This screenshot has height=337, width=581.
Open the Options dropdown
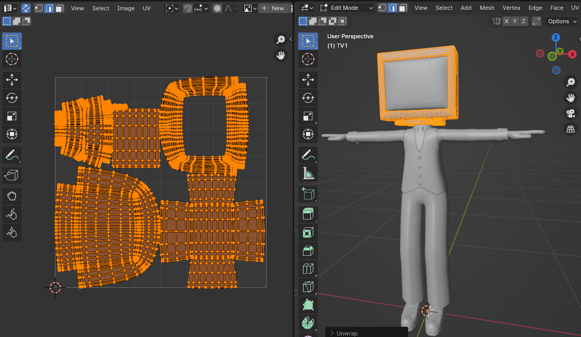[562, 21]
